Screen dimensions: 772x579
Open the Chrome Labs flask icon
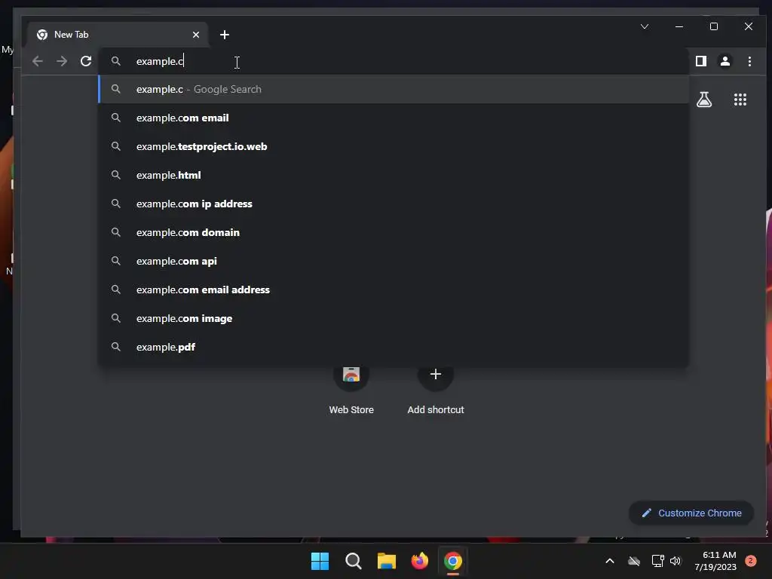click(704, 100)
